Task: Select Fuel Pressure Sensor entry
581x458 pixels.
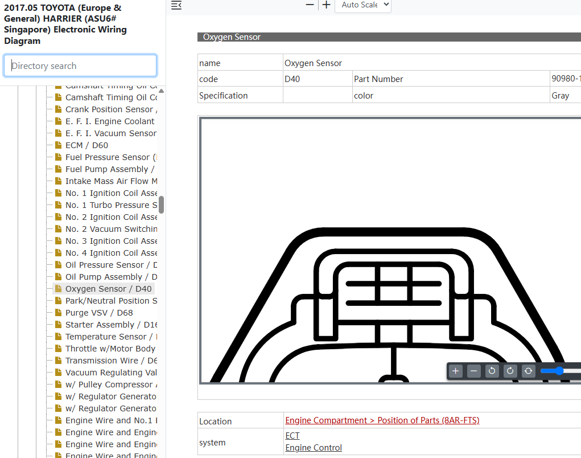Action: point(111,157)
